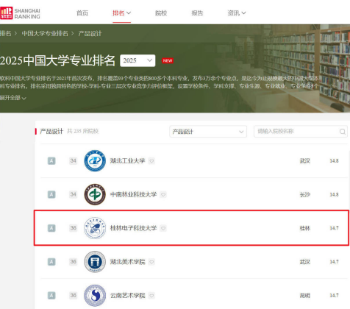Click 武汉 city in 湖北工业大学 row
The width and height of the screenshot is (350, 309).
point(305,161)
